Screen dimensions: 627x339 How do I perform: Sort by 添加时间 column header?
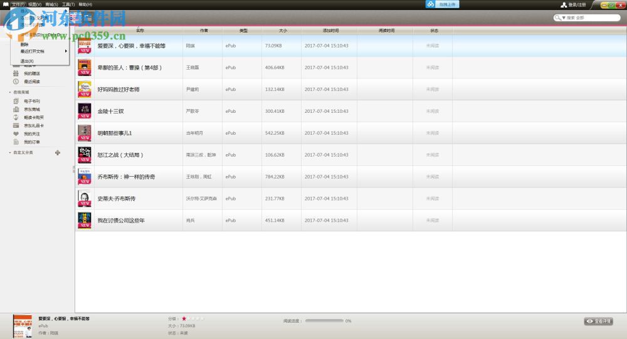[x=330, y=30]
